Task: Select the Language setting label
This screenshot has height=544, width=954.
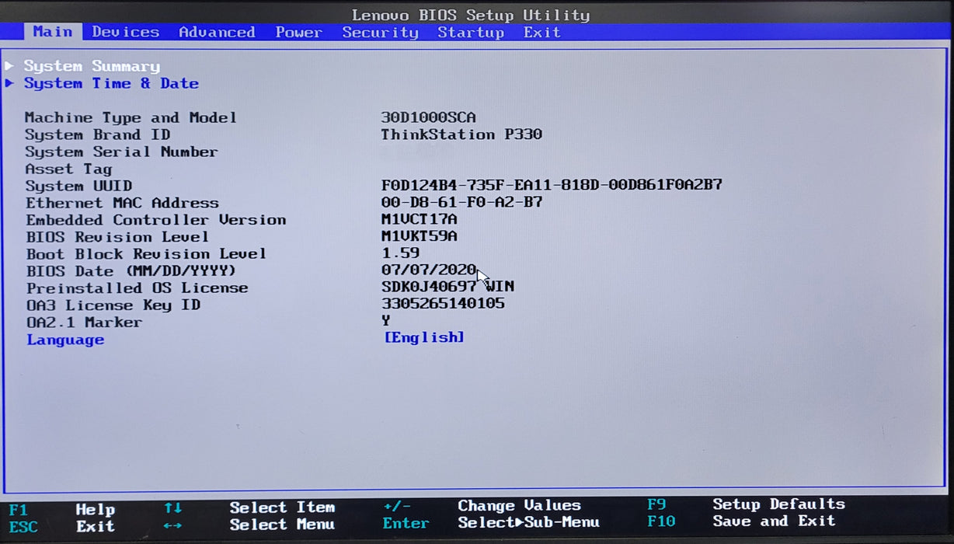Action: pos(65,340)
